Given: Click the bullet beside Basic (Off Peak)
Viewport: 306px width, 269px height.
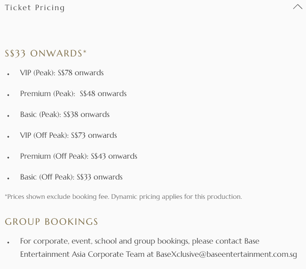Looking at the screenshot, I should point(8,178).
